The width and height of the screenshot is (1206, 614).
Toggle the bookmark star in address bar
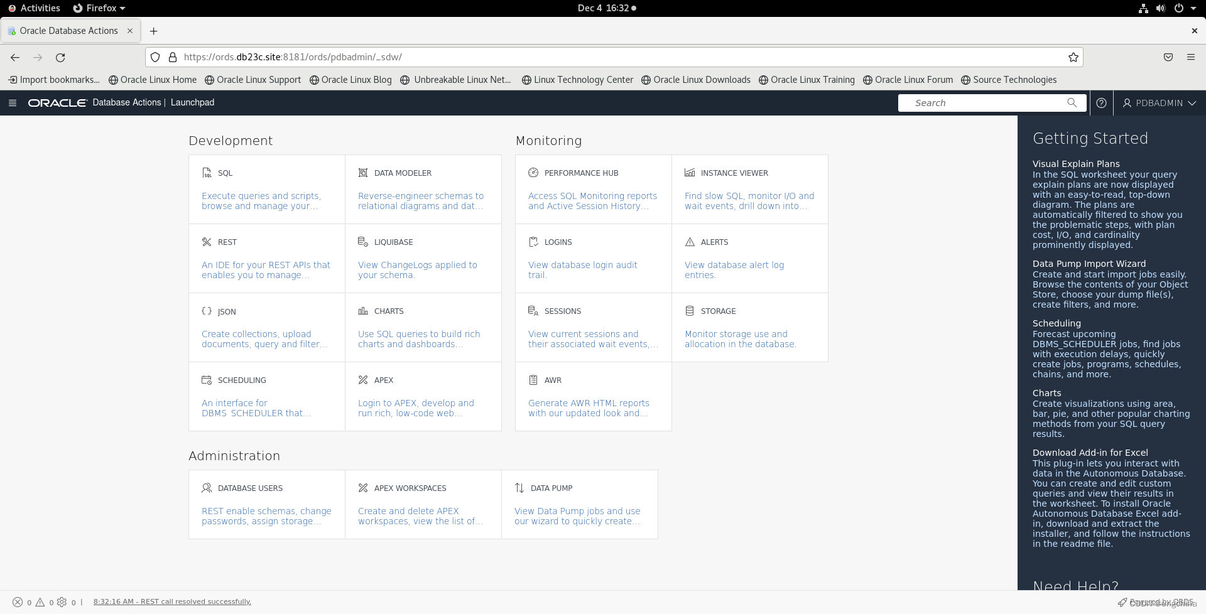tap(1073, 57)
